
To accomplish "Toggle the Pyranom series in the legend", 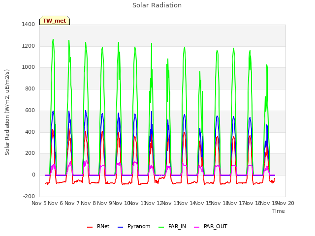I will (x=134, y=226).
